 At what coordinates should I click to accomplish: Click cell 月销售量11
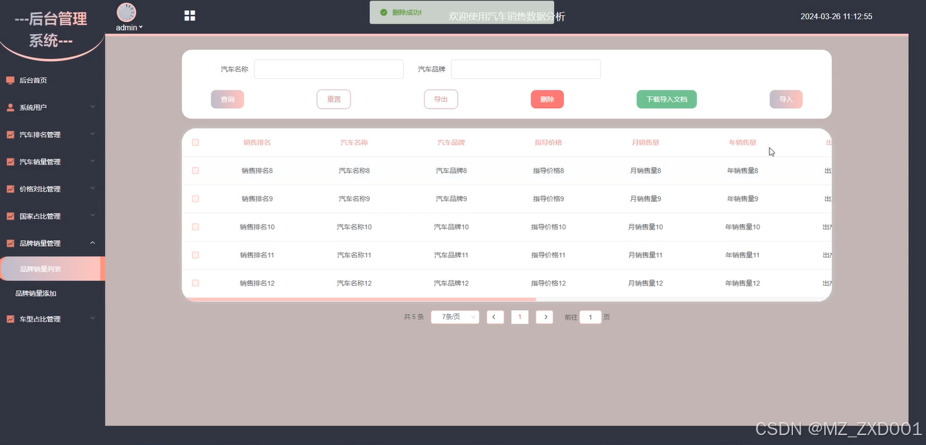tap(645, 254)
